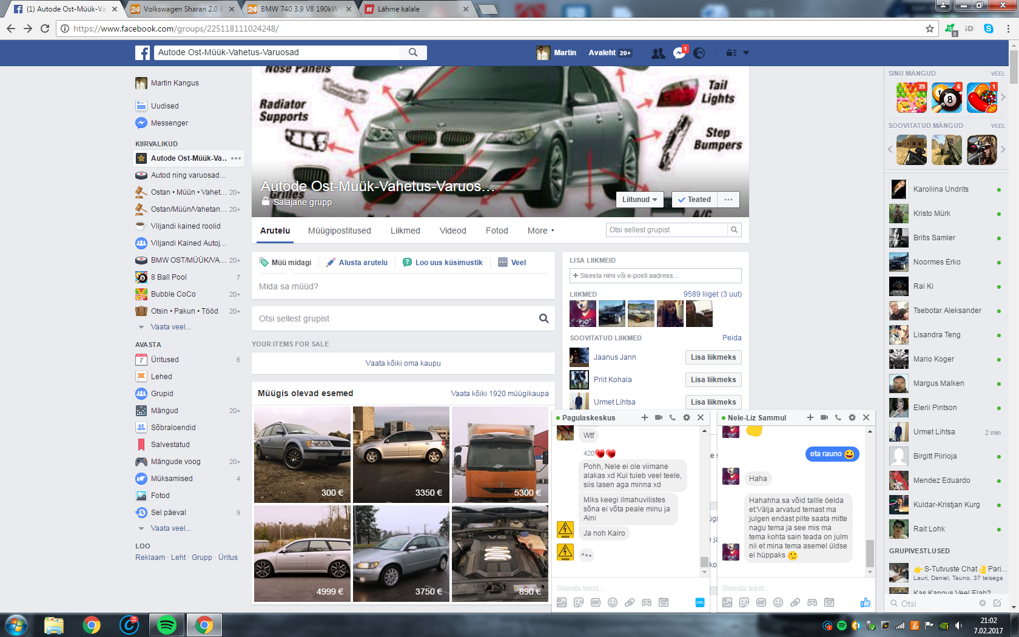The image size is (1019, 637).
Task: Open group more options ellipsis button
Action: [728, 200]
